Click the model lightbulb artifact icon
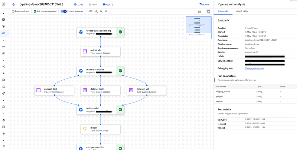The height and width of the screenshot is (150, 297). (85, 129)
